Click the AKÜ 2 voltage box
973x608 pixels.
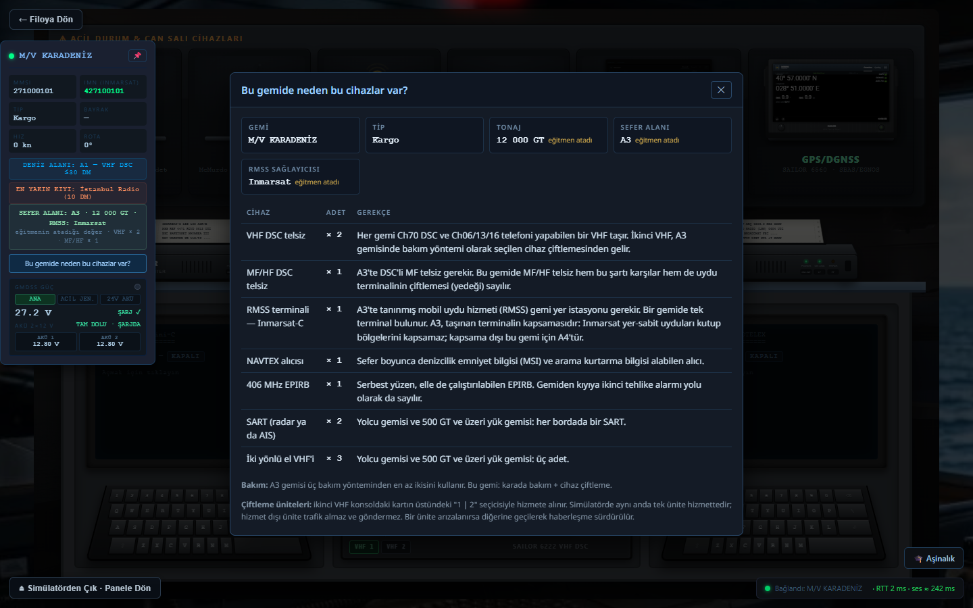click(x=109, y=341)
